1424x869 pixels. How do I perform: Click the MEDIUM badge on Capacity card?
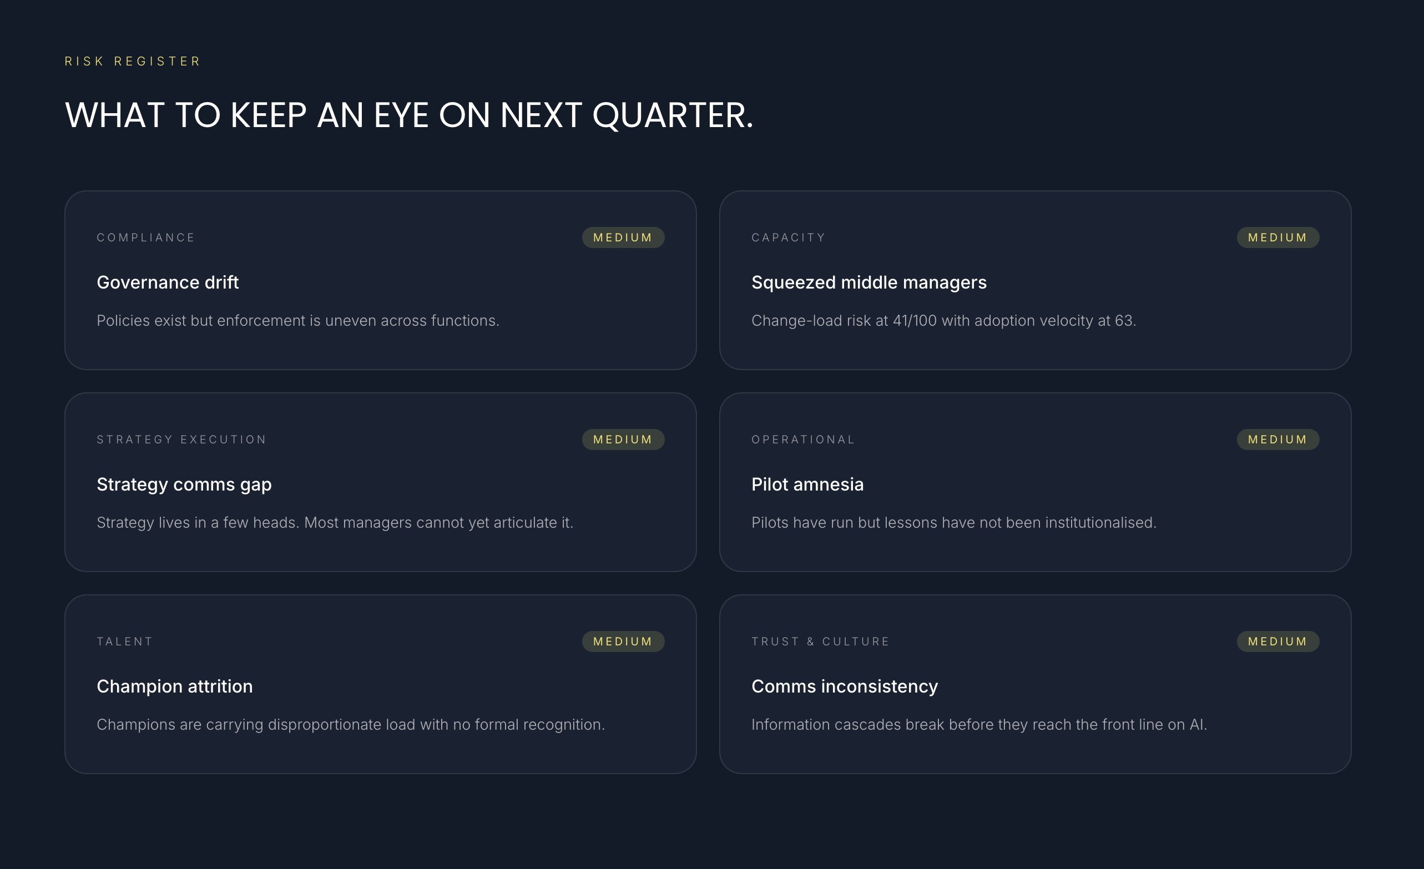pos(1278,238)
